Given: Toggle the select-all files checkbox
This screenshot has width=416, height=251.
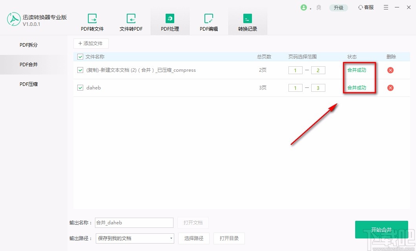Looking at the screenshot, I should click(x=79, y=56).
